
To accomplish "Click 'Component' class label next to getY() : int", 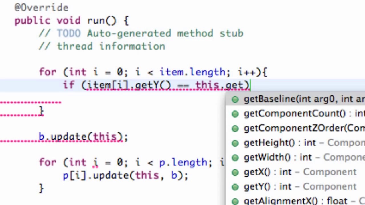I will [330, 186].
